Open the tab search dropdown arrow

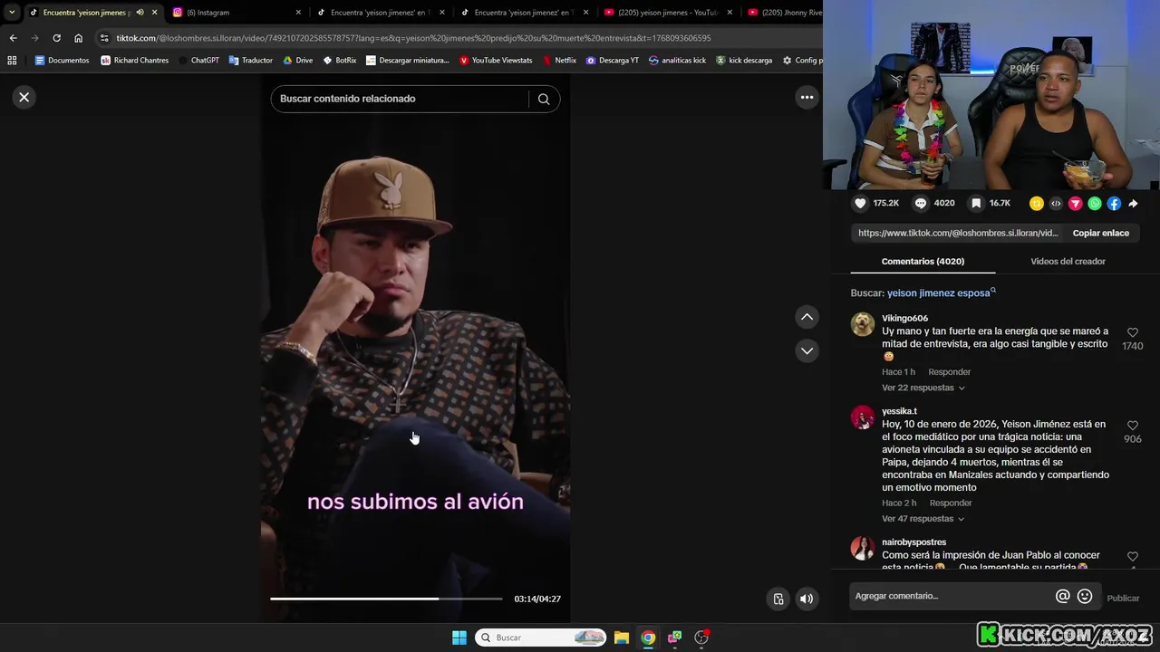pos(12,13)
